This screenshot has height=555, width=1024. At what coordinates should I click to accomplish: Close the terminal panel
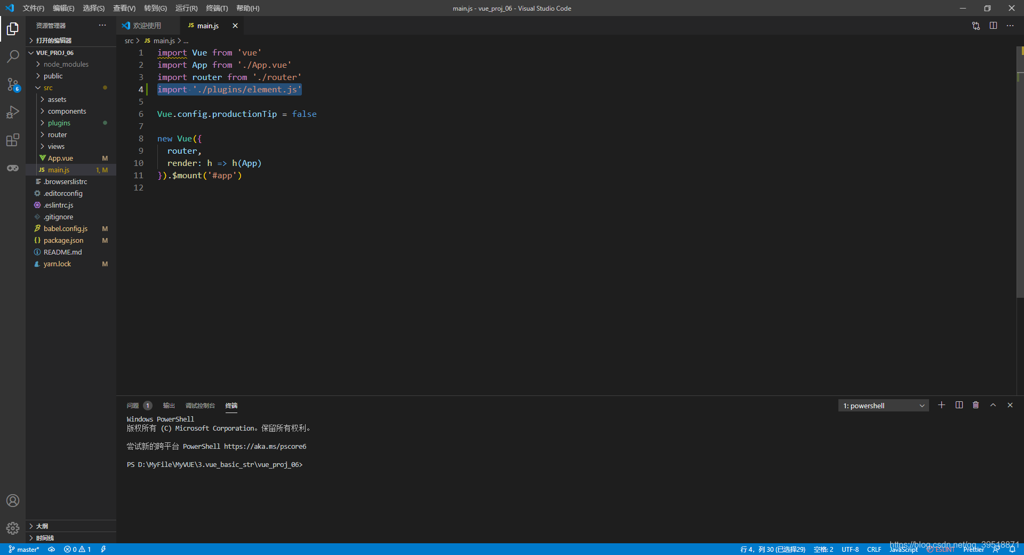pyautogui.click(x=1010, y=405)
